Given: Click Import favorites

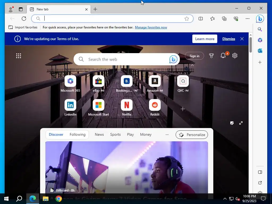Looking at the screenshot, I should [23, 27].
